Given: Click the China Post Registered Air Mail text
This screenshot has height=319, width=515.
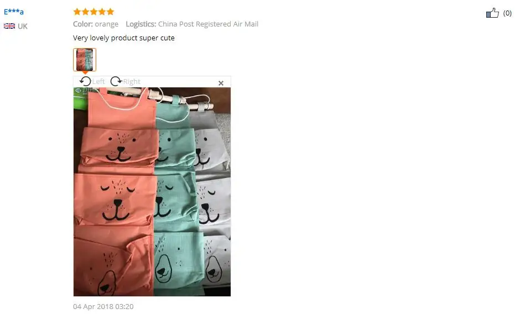Looking at the screenshot, I should coord(208,24).
